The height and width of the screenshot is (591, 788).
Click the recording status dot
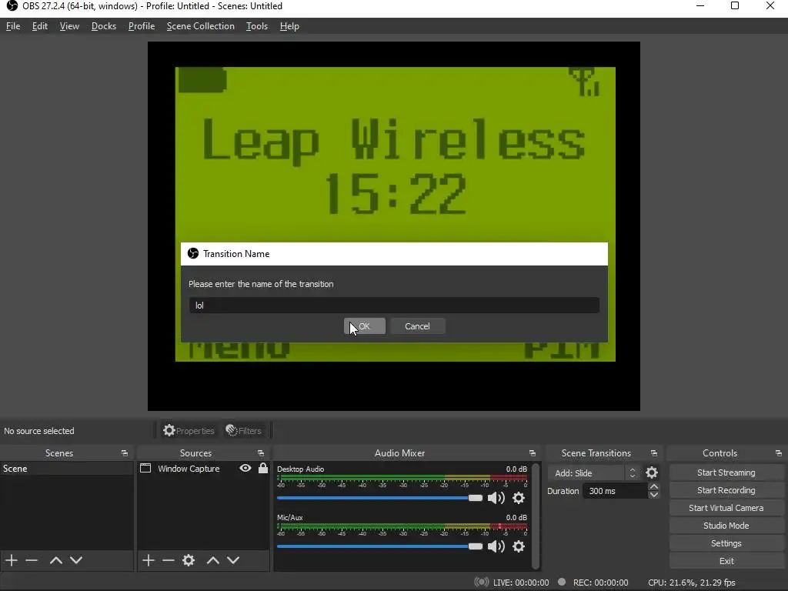click(x=562, y=582)
